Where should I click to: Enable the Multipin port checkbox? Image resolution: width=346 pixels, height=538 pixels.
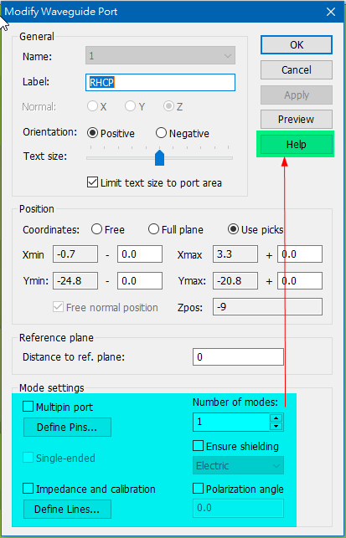pos(28,407)
